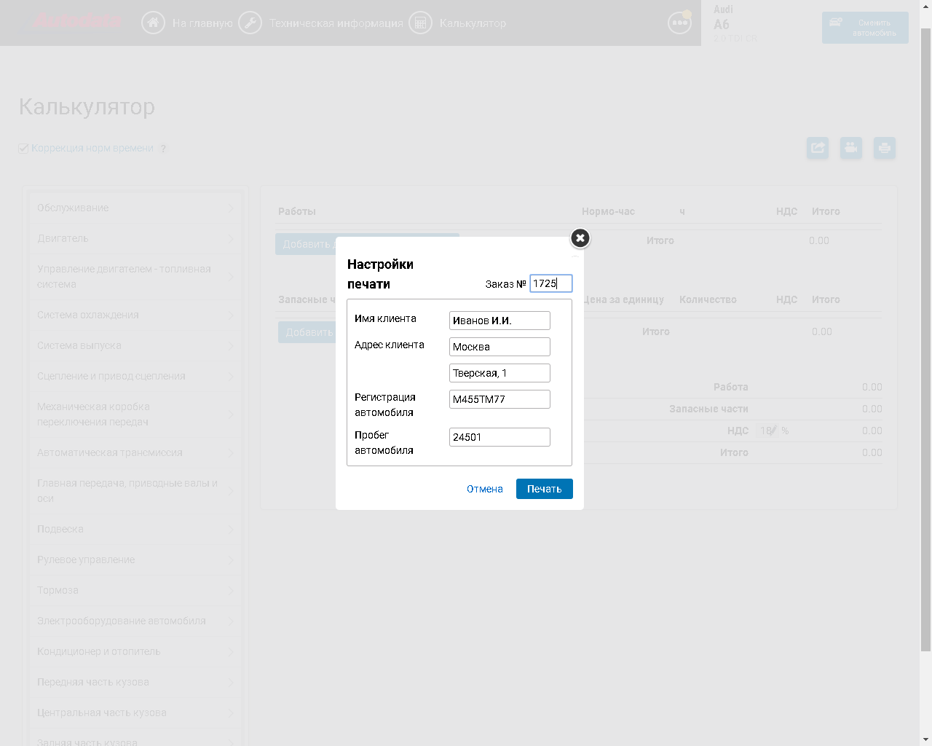The height and width of the screenshot is (746, 932).
Task: Click the Отмена link
Action: (x=485, y=489)
